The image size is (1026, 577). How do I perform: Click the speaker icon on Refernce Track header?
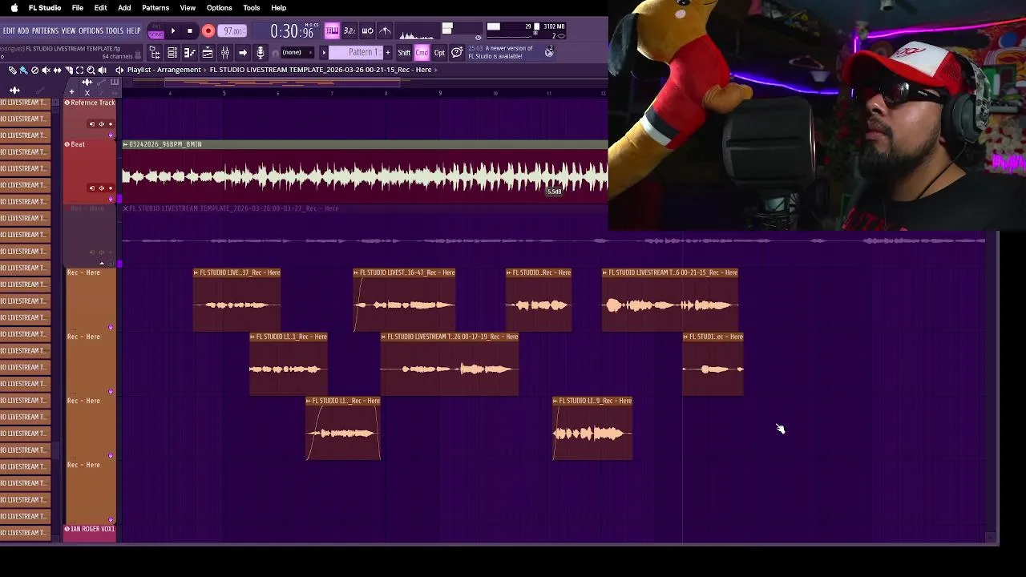(x=101, y=124)
